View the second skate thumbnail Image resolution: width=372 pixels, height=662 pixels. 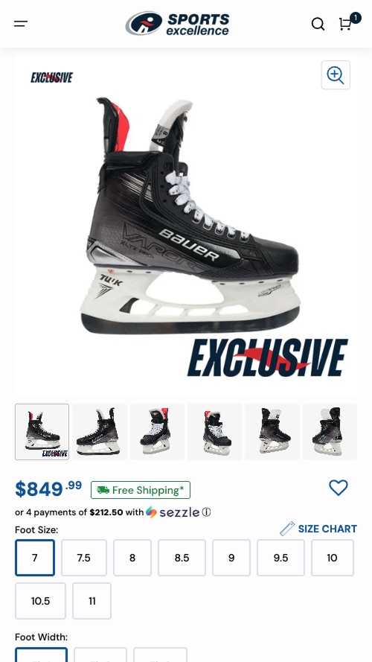[x=100, y=431]
